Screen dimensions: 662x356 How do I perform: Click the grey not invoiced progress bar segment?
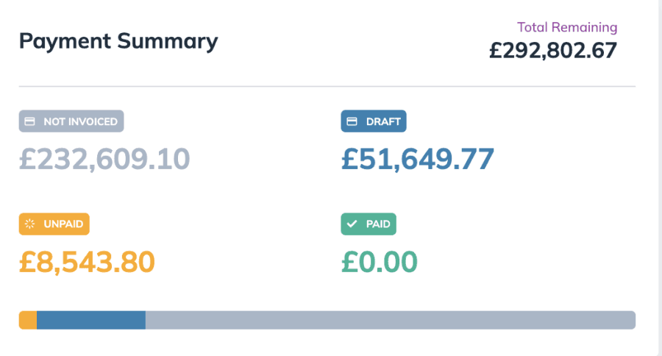[390, 320]
